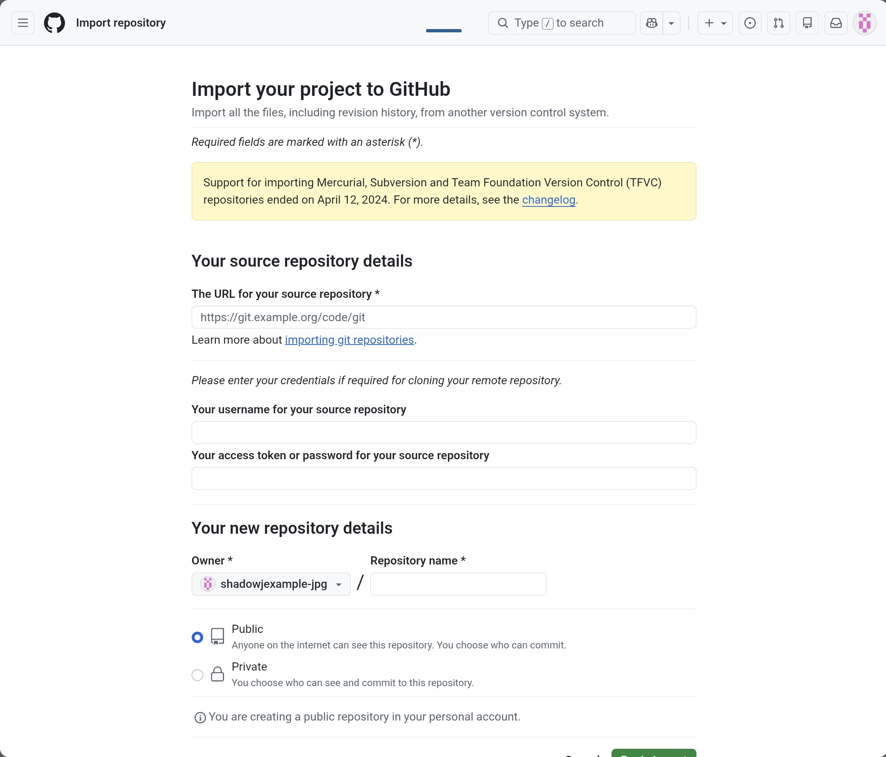The height and width of the screenshot is (757, 886).
Task: Open Pull requests icon in header
Action: (x=778, y=23)
